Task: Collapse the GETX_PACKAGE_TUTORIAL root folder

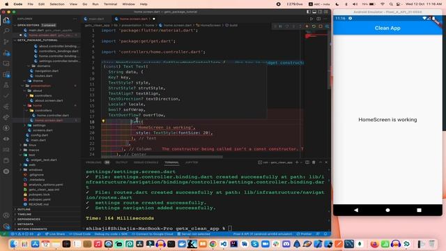Action: tap(38, 40)
